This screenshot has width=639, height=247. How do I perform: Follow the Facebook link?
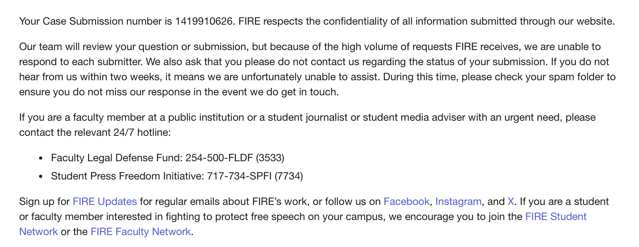[x=406, y=202]
